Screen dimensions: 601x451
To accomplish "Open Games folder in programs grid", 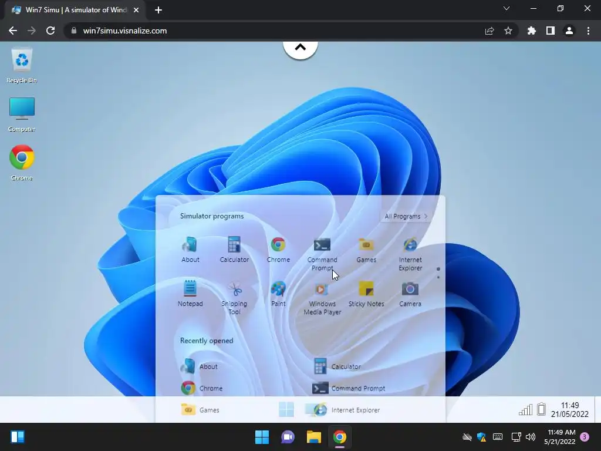I will [x=366, y=250].
